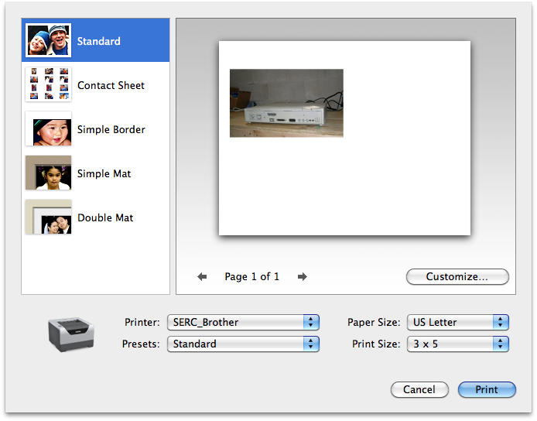Click the Print Size: label
537x421 pixels.
(x=376, y=344)
